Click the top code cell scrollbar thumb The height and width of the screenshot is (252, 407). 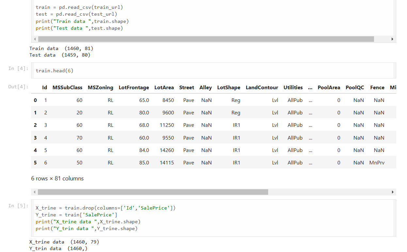point(206,39)
